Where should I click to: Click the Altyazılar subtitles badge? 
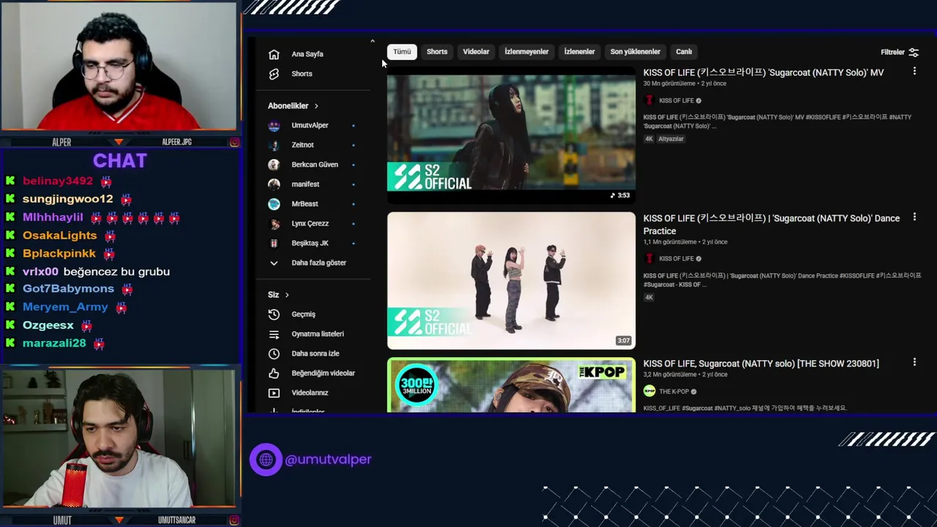tap(671, 139)
